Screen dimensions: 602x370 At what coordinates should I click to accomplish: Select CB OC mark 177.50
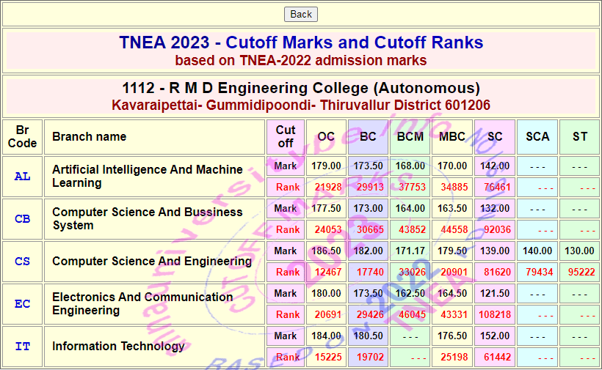click(x=326, y=208)
